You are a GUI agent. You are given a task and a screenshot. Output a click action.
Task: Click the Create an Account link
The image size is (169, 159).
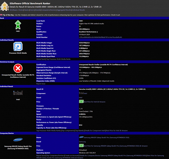pyautogui.click(x=72, y=156)
